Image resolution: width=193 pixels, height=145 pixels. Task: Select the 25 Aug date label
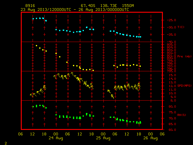(103, 138)
